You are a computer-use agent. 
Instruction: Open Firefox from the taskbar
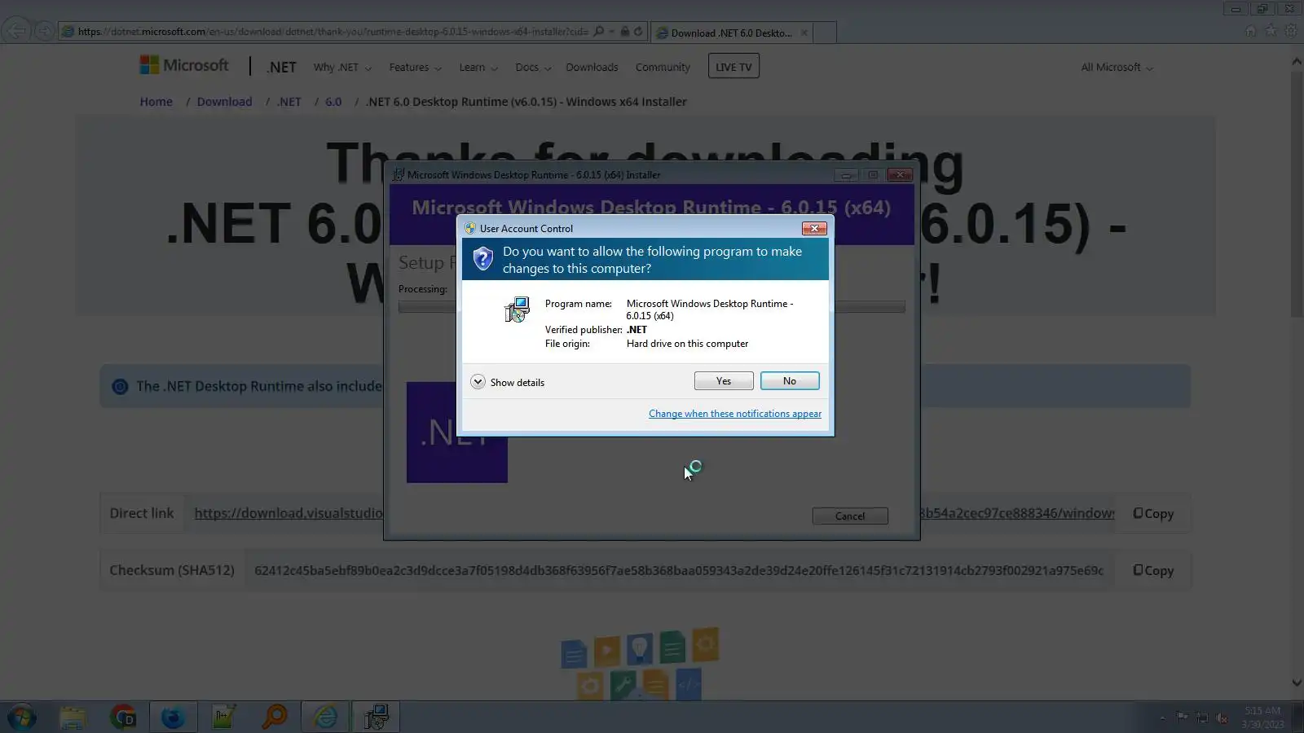click(173, 718)
